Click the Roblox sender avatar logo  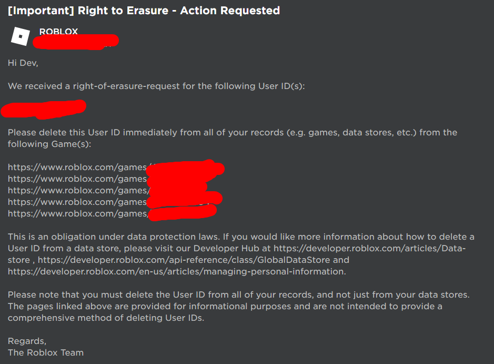tap(21, 36)
